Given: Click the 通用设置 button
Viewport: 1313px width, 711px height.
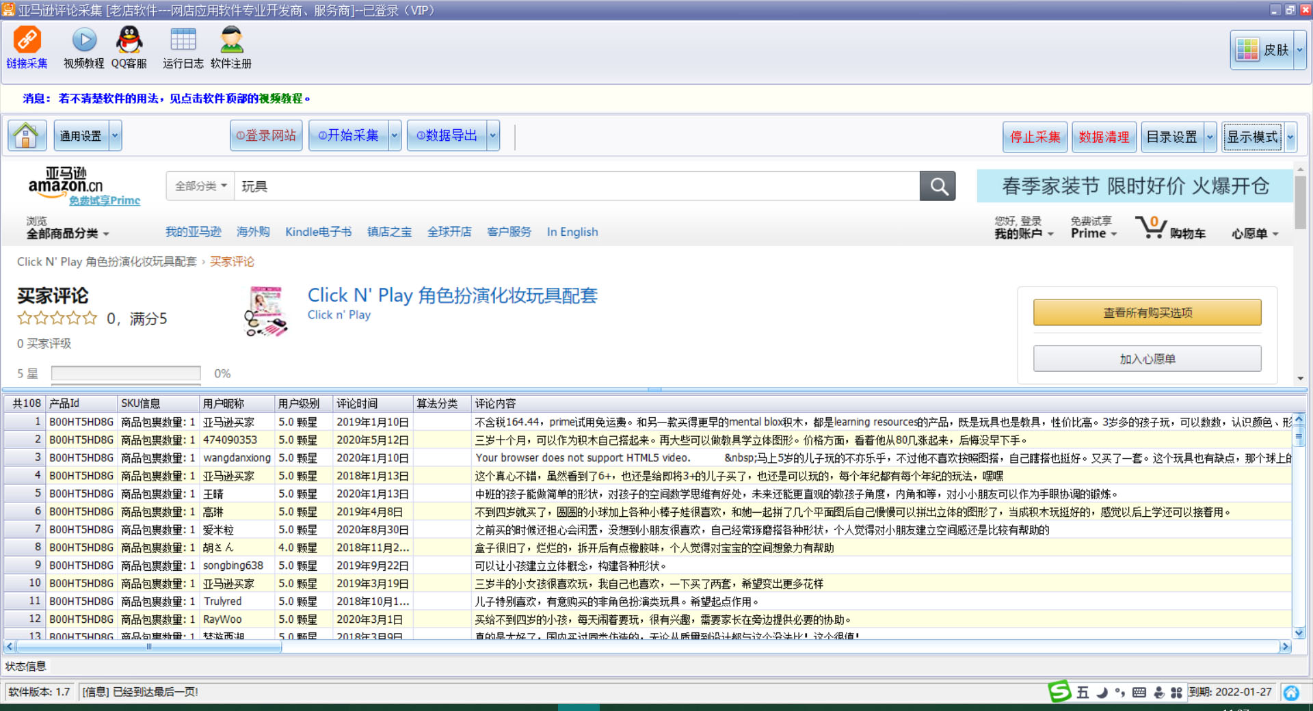Looking at the screenshot, I should [x=81, y=135].
